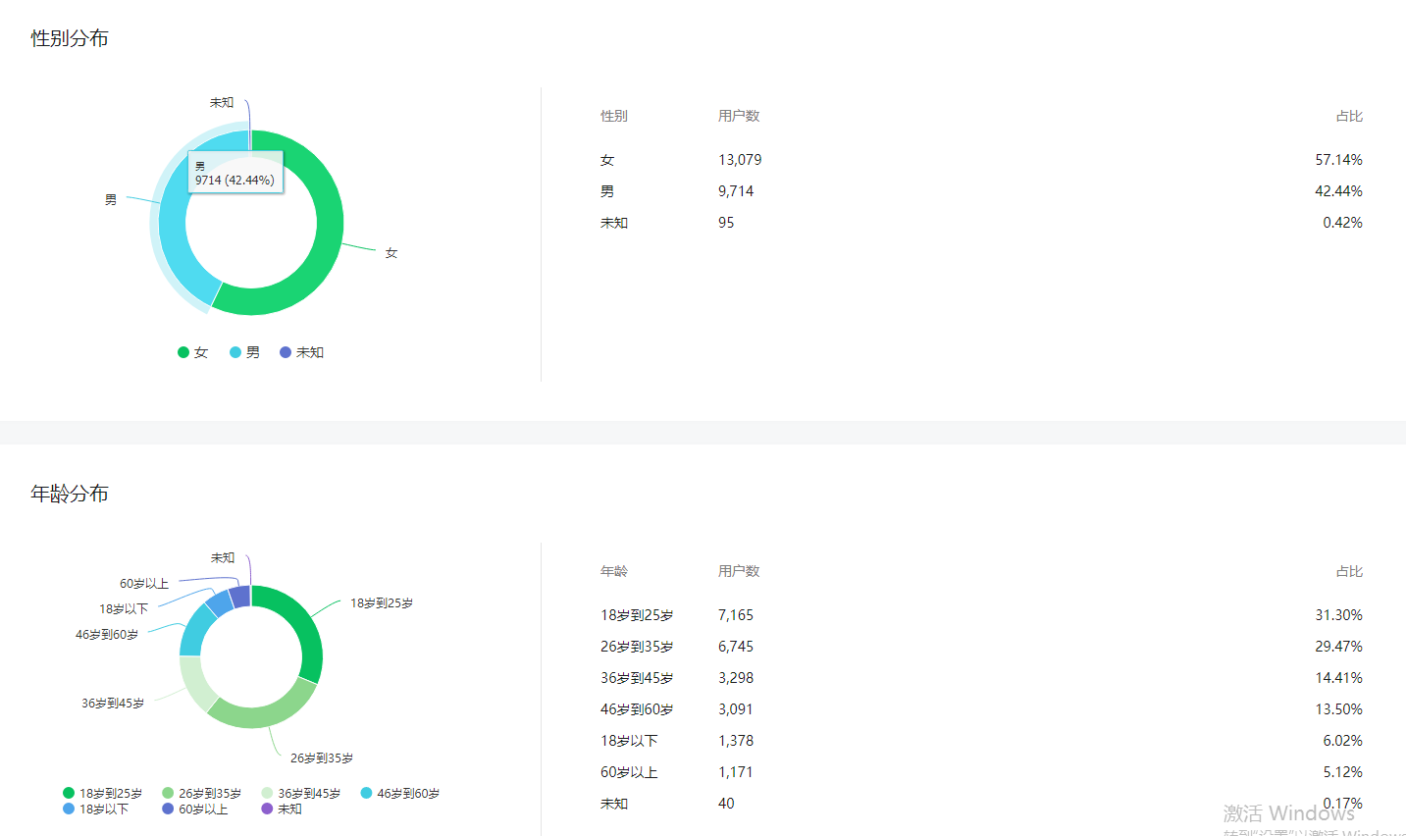Click the 年龄分布 section title

point(70,494)
